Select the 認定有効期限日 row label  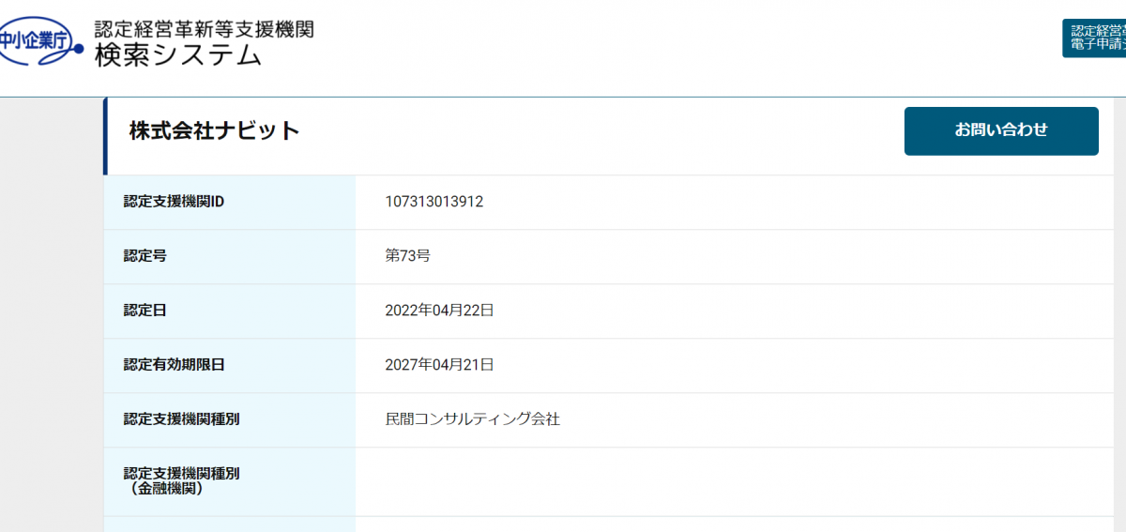coord(174,365)
